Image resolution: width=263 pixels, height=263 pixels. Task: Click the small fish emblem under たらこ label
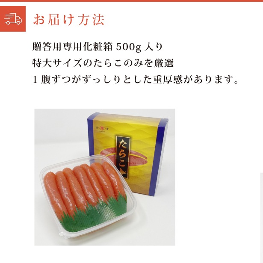(x=123, y=173)
